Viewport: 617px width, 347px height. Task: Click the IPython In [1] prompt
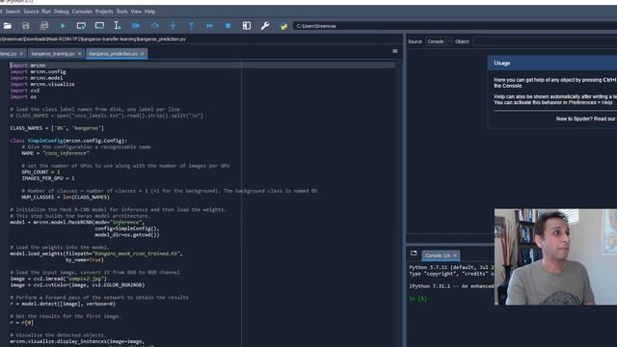417,299
